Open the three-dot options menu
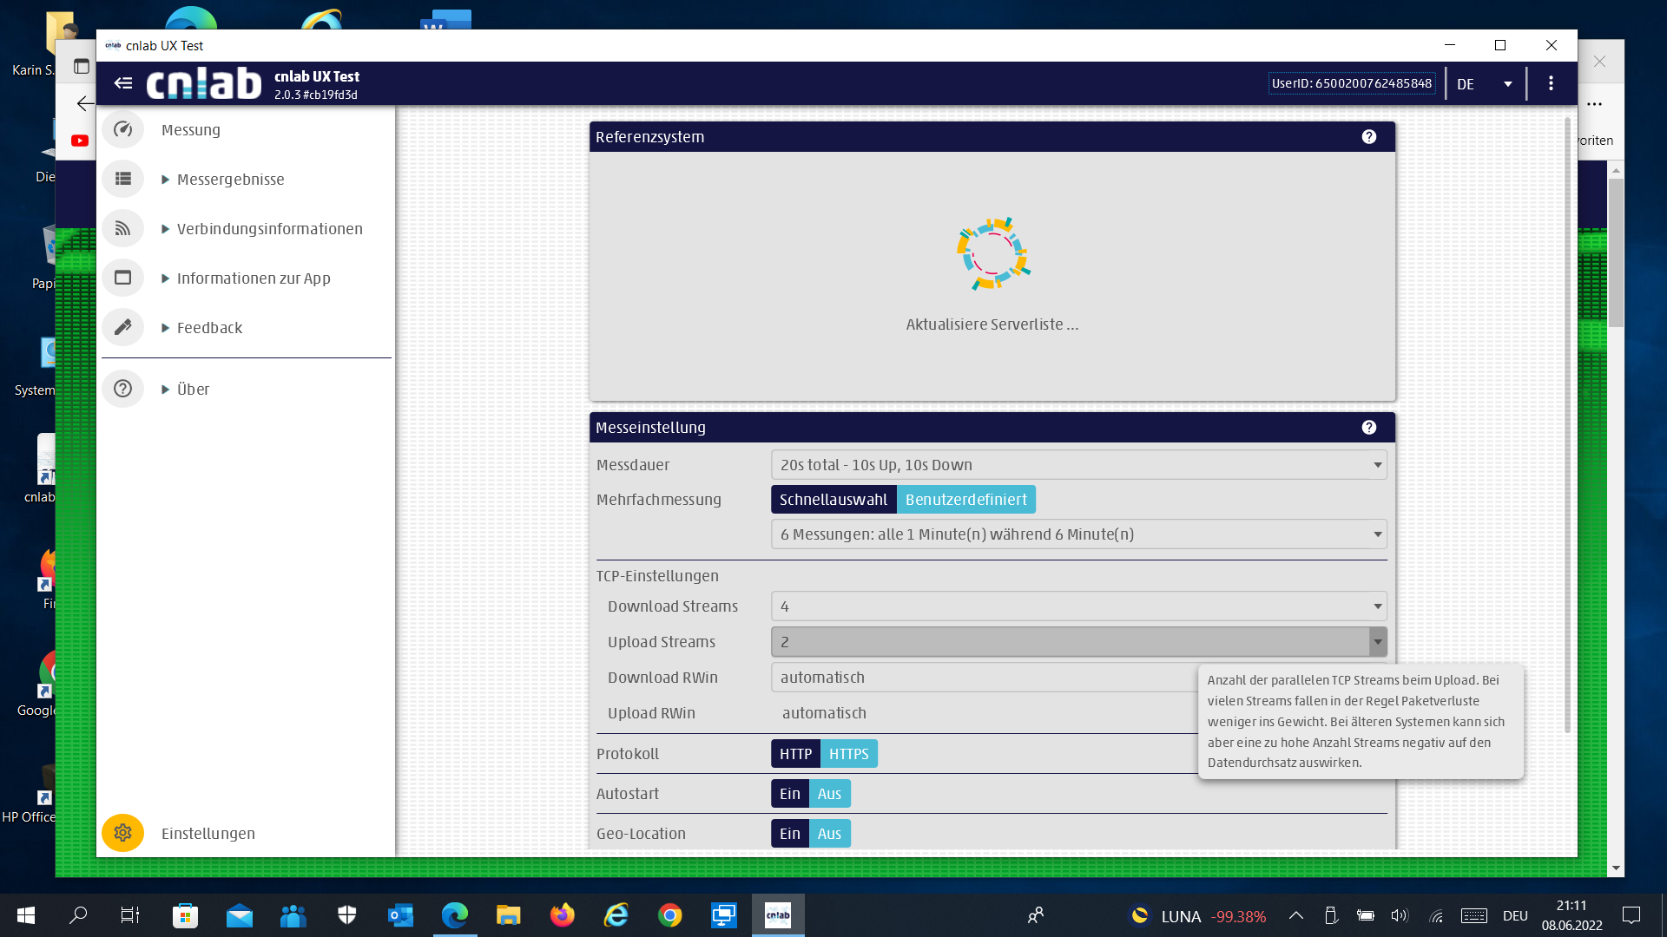1667x937 pixels. (x=1551, y=83)
